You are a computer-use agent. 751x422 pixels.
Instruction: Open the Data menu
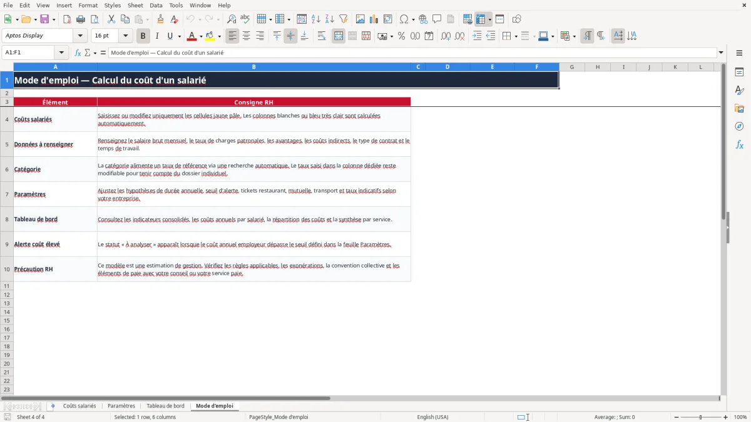click(x=156, y=5)
